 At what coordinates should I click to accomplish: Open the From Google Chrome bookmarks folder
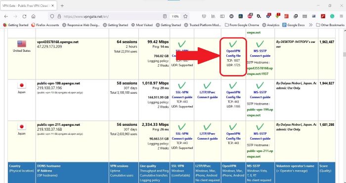[x=242, y=25]
